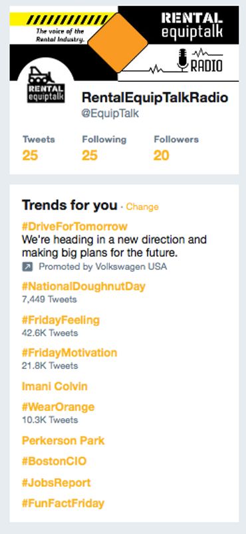Screen dimensions: 246x534
Task: View the #FunFactFriday trend
Action: 63,503
